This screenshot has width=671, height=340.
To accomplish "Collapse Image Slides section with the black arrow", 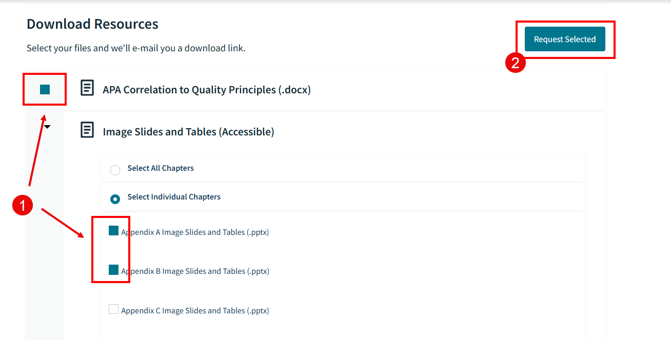I will point(47,127).
